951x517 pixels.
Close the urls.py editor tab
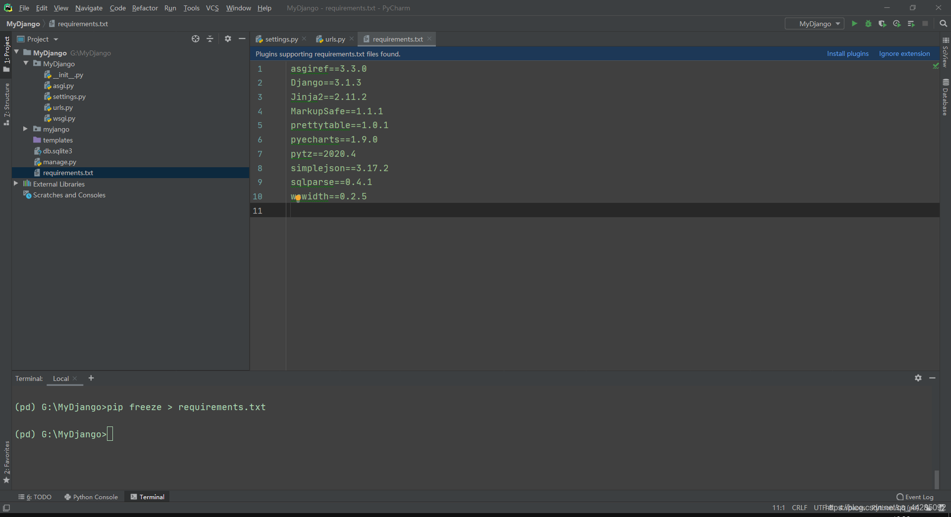(352, 39)
